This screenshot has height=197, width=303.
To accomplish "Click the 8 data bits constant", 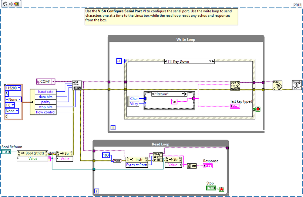I will tap(7, 94).
